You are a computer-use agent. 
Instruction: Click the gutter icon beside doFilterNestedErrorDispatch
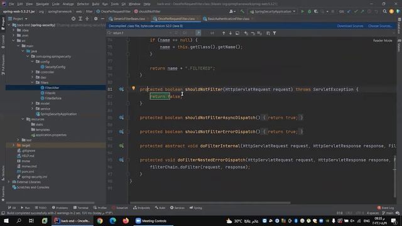(121, 160)
